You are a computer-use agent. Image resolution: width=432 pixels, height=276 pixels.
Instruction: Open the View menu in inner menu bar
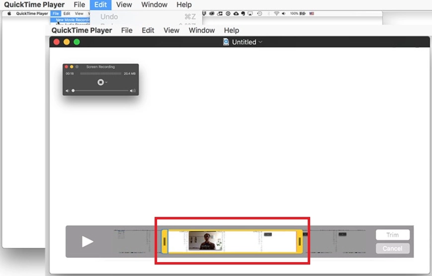tap(171, 30)
